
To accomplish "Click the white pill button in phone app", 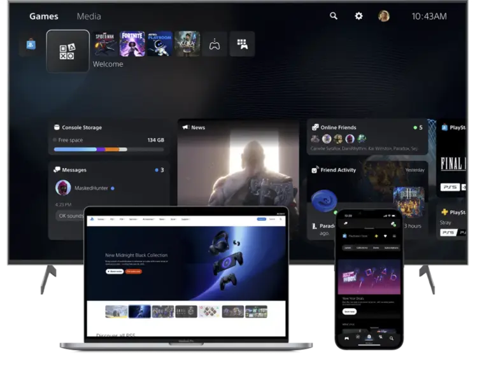I will coord(350,311).
